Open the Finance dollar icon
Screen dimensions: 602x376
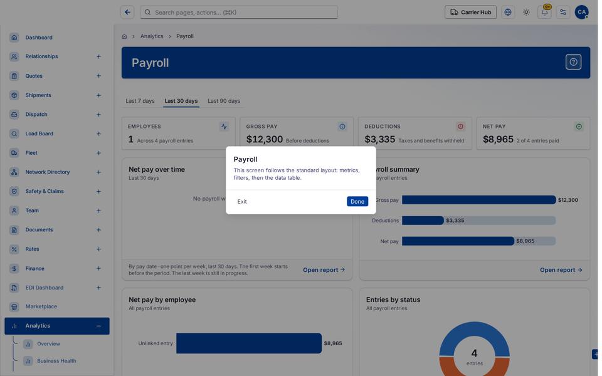(14, 268)
